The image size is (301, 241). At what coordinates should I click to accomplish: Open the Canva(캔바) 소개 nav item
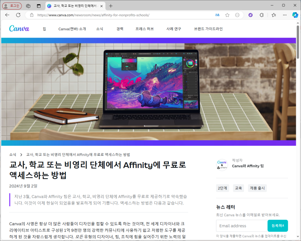72,29
